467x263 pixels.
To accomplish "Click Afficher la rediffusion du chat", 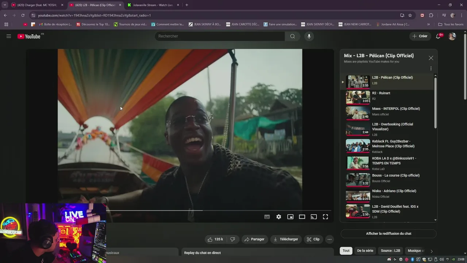I will pos(389,233).
